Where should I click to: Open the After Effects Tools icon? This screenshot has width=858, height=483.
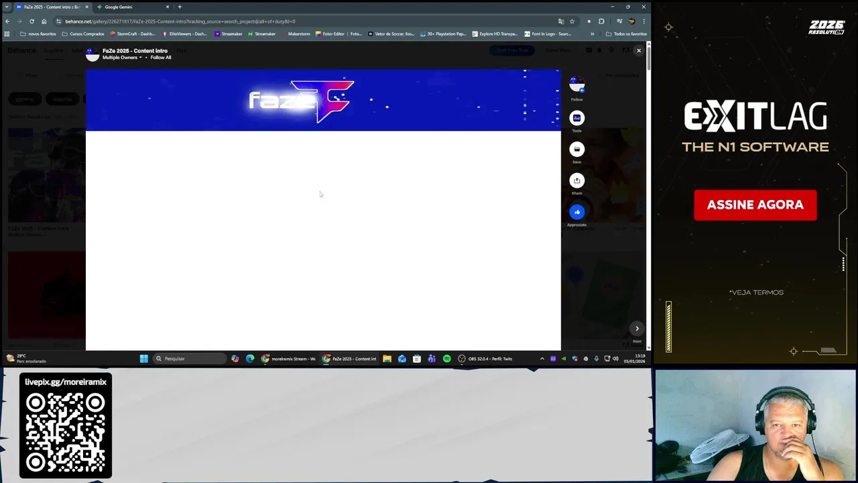click(576, 118)
